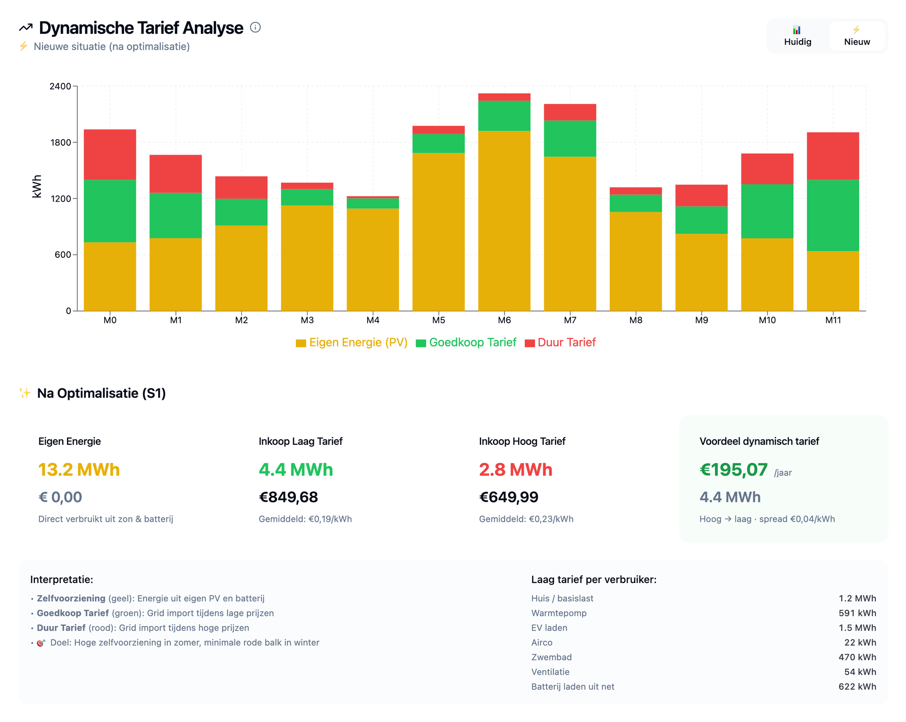Click the 2.8 MWh Inkoop Hoog Tarief value

pyautogui.click(x=516, y=470)
